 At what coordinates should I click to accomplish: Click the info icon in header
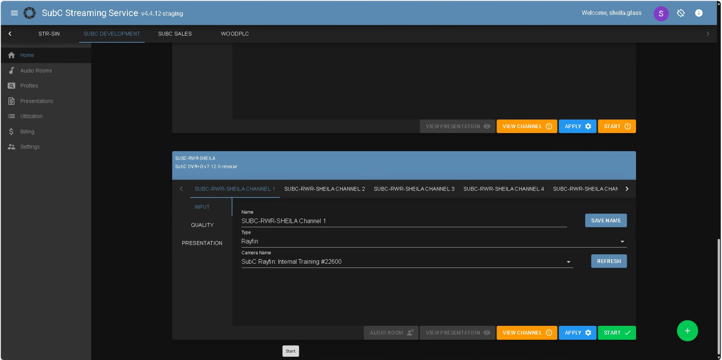point(699,13)
